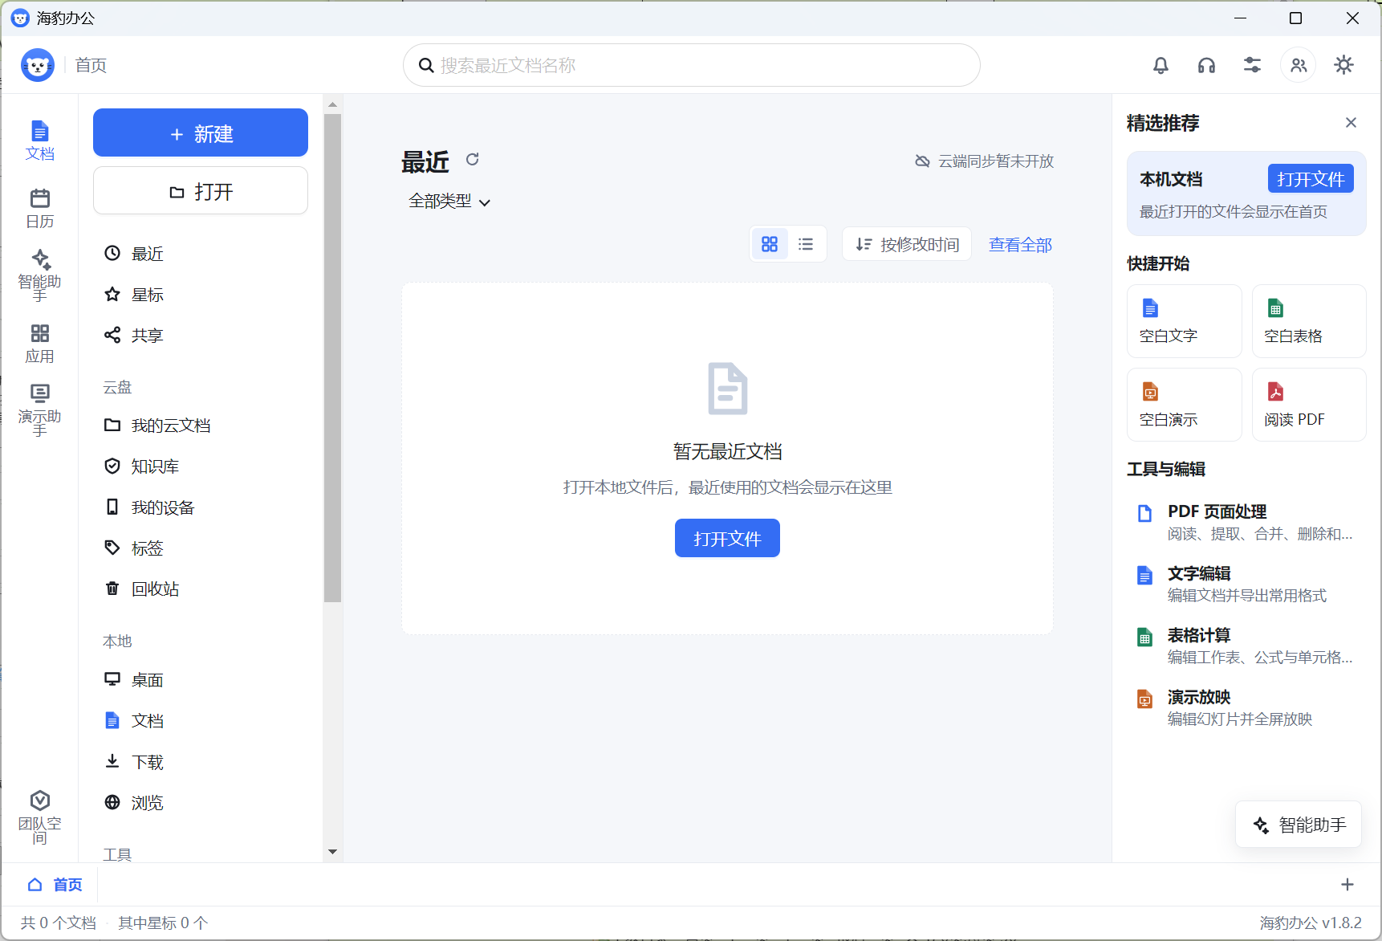Open the 按修改时间 sort dropdown
This screenshot has height=941, width=1382.
coord(907,244)
